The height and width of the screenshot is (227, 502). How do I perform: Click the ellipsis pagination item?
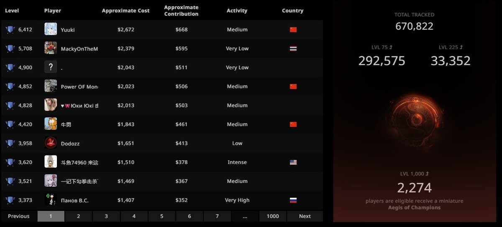pyautogui.click(x=245, y=216)
